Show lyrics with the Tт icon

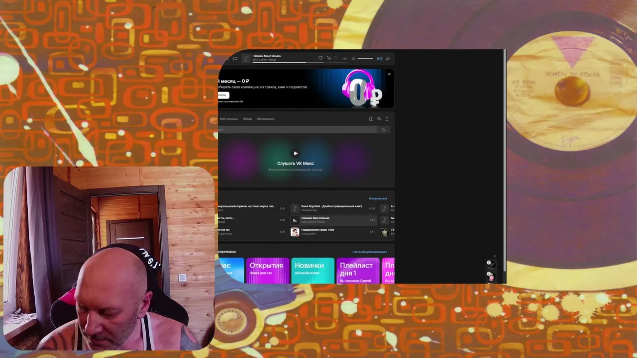[336, 58]
